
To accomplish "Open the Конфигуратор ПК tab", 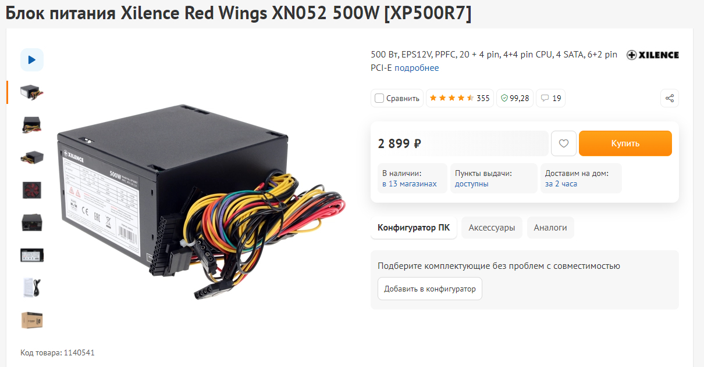I will click(x=414, y=228).
